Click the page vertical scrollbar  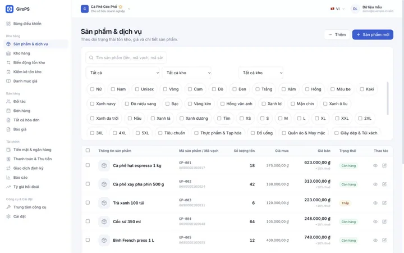403,82
